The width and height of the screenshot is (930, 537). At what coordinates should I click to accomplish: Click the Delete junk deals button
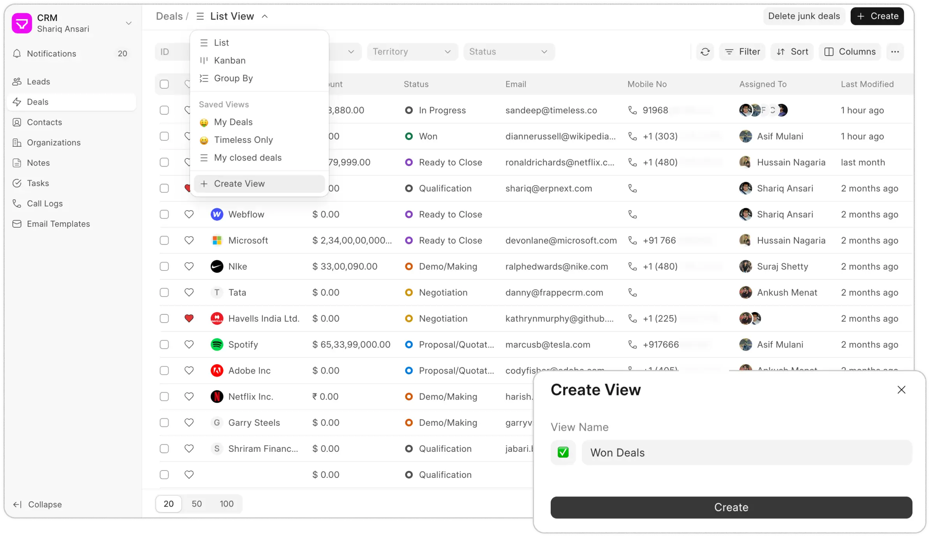coord(804,16)
